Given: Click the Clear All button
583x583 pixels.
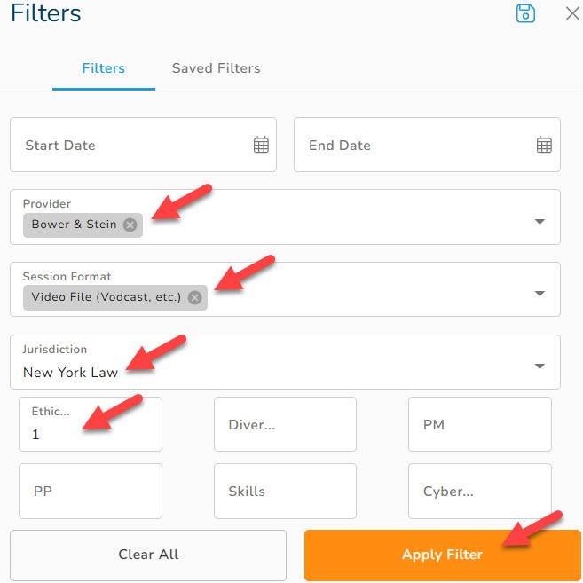Looking at the screenshot, I should [x=148, y=555].
